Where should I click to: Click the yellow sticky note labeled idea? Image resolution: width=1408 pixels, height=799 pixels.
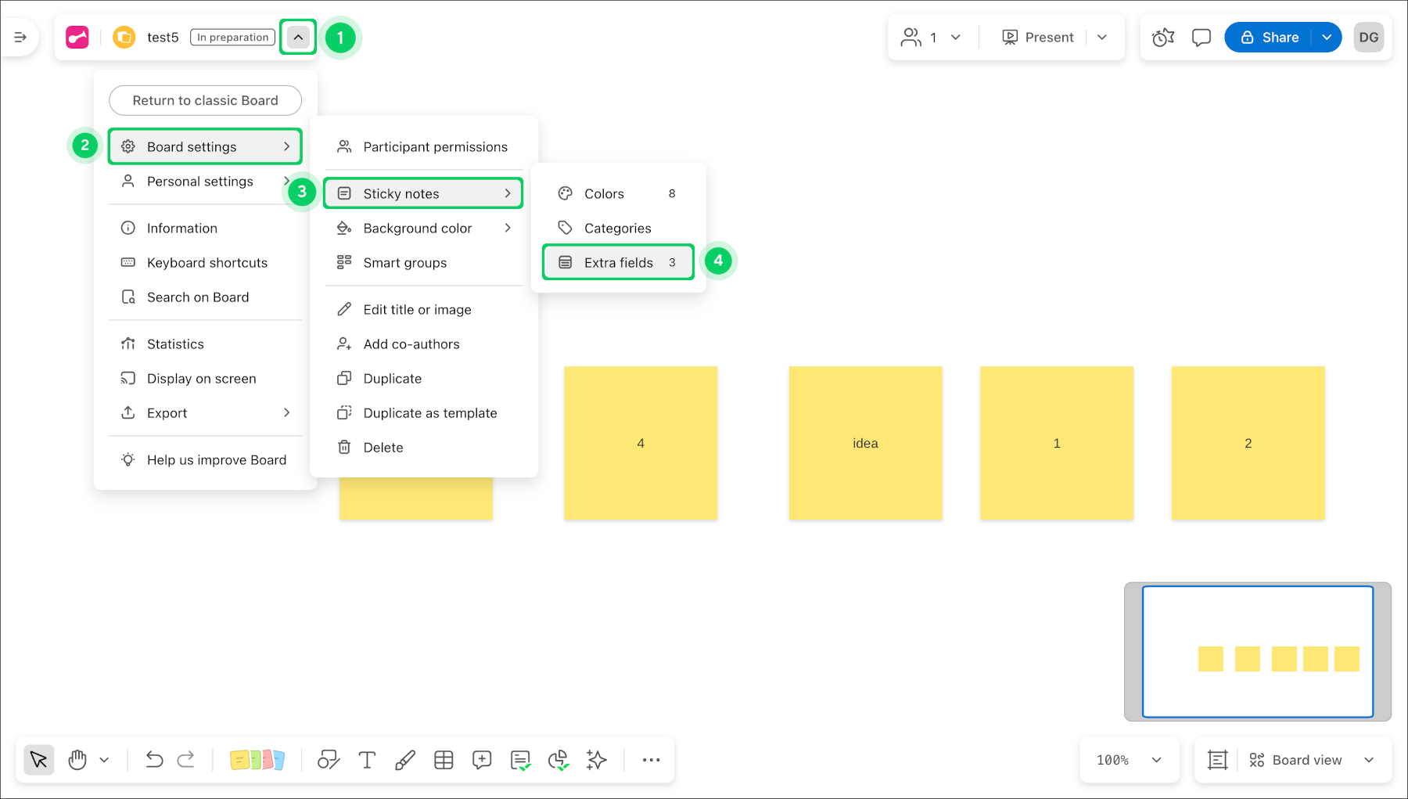coord(865,443)
